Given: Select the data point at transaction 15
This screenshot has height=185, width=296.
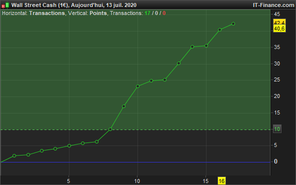Looking at the screenshot, I should 206,45.
